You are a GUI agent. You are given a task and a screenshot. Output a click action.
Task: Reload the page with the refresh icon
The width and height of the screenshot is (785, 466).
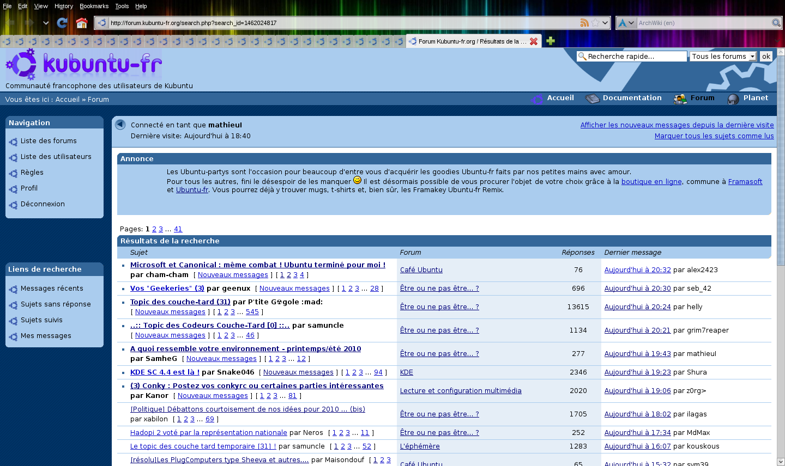(x=62, y=23)
